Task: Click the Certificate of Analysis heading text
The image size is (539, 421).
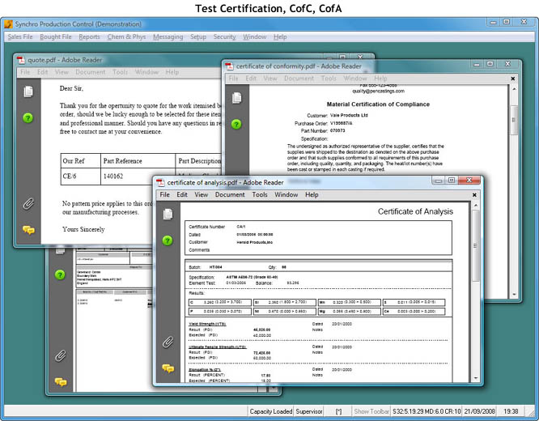Action: click(415, 211)
